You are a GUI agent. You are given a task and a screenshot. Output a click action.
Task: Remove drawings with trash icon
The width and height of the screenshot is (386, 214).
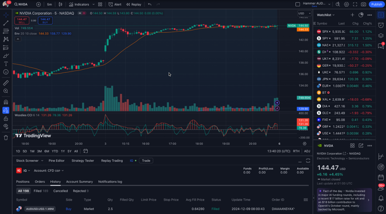(6, 138)
